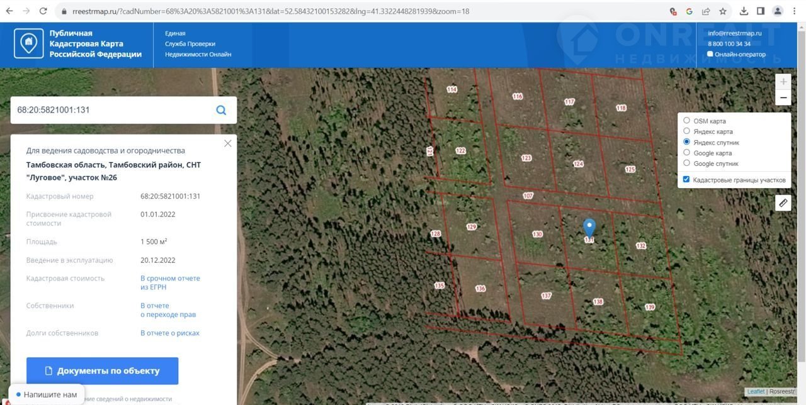
Task: Open В отчете о рисках link
Action: coord(169,333)
